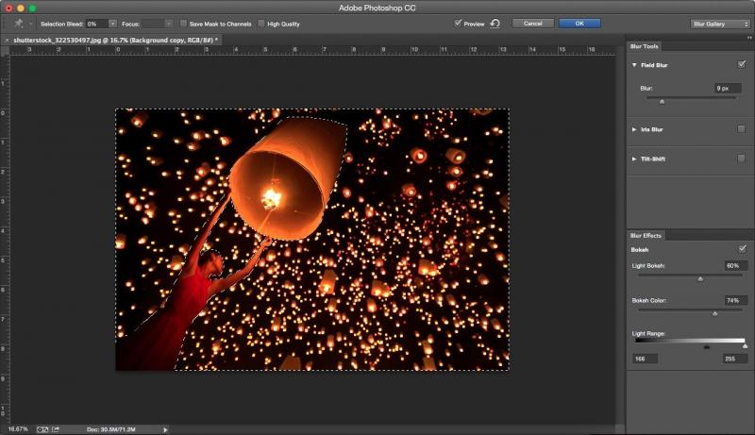The height and width of the screenshot is (435, 755).
Task: Toggle the Bokeh effect checkbox
Action: tap(741, 249)
